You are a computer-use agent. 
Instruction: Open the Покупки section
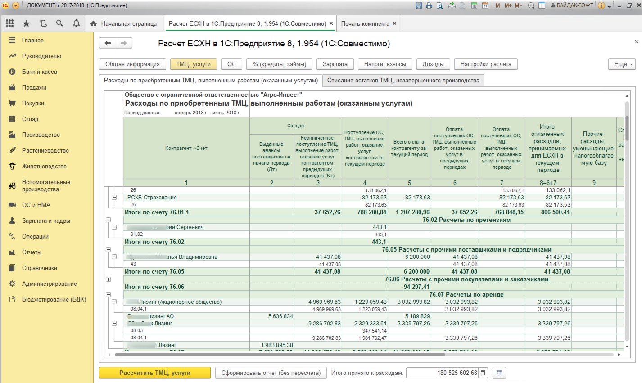point(47,103)
